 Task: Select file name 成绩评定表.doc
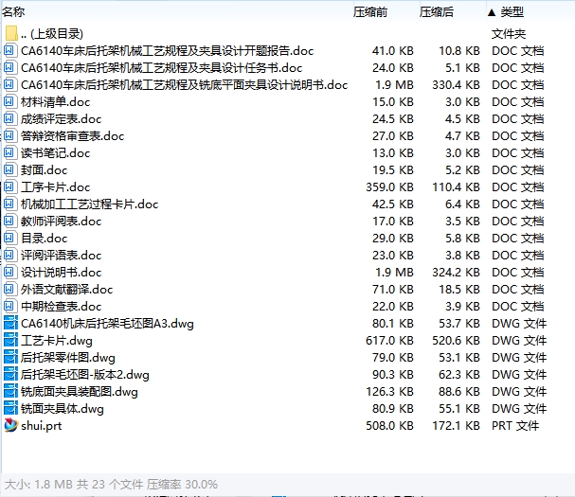61,119
